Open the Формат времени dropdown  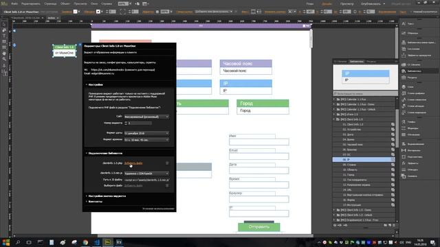pos(146,140)
